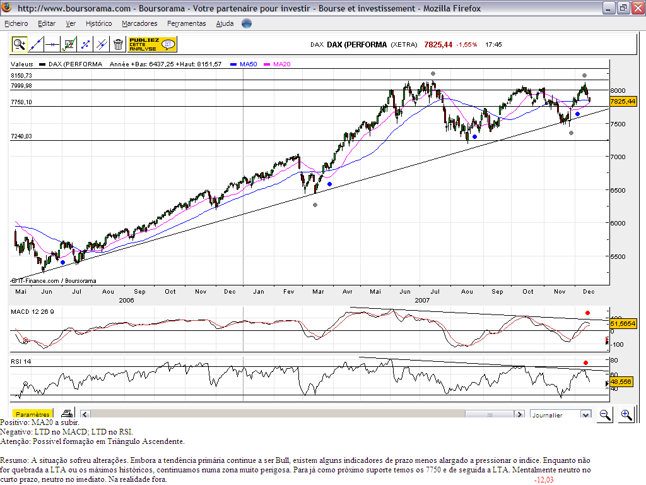Click the red marker in RSI panel
646x485 pixels.
(x=586, y=363)
